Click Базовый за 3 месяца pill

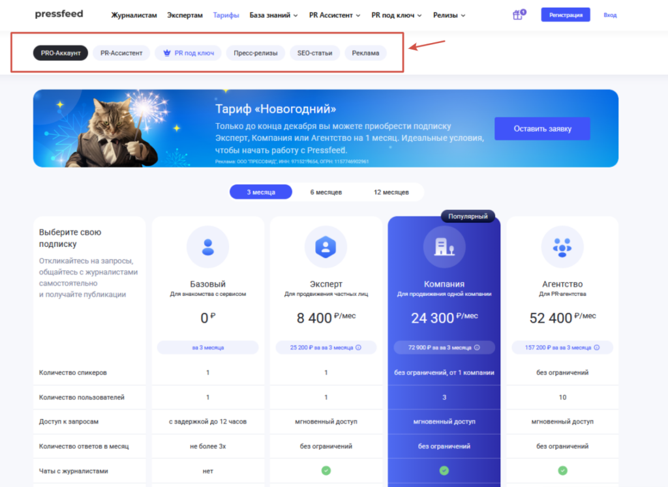pyautogui.click(x=208, y=347)
